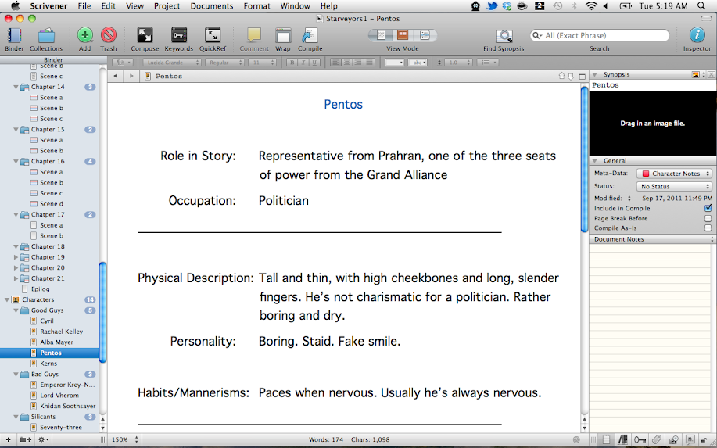Open the Status dropdown showing No Status
Image resolution: width=717 pixels, height=448 pixels.
(x=674, y=187)
